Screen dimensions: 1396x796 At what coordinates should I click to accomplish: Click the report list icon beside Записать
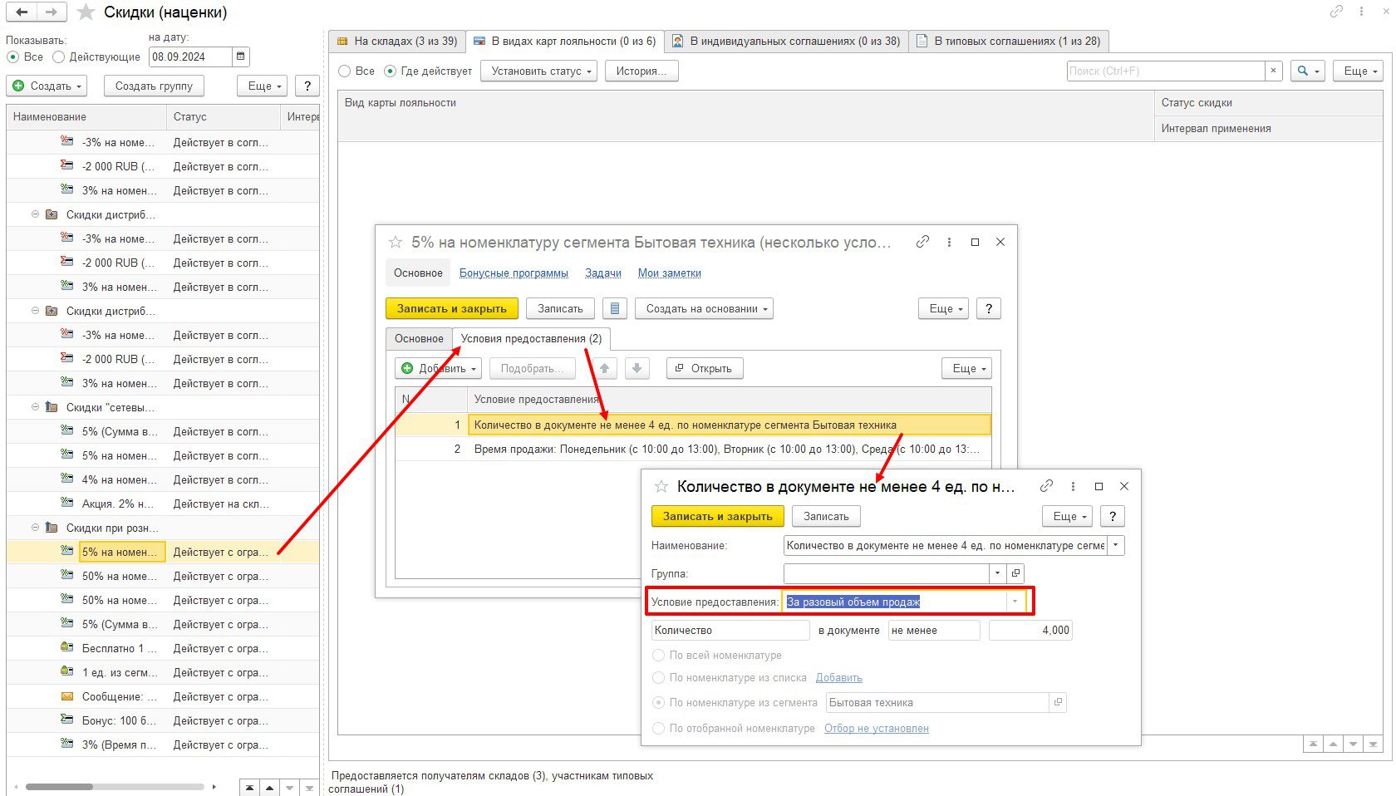(614, 308)
